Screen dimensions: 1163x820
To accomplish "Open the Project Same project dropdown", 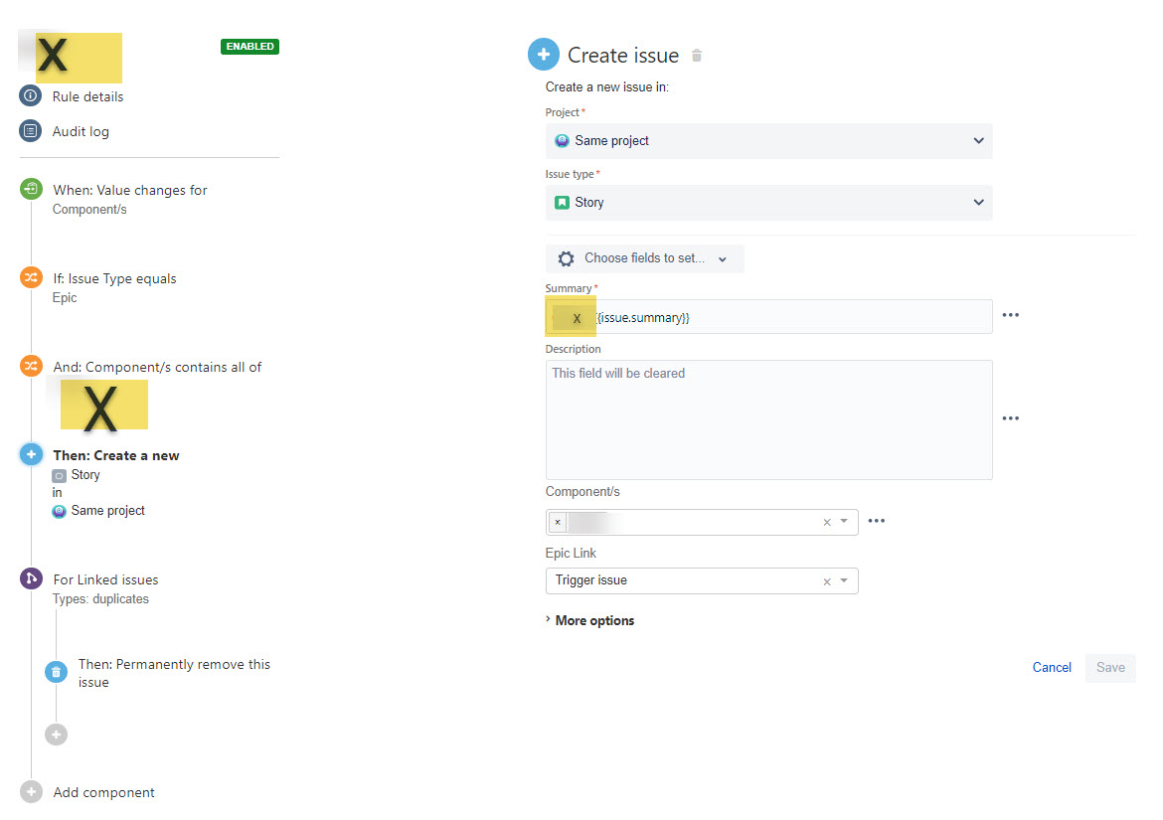I will coord(768,141).
